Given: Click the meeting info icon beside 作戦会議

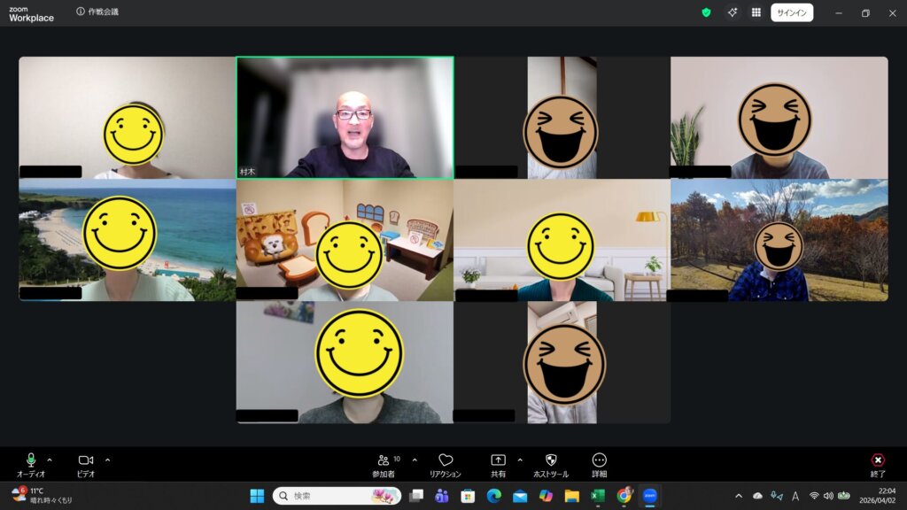Looking at the screenshot, I should 81,12.
